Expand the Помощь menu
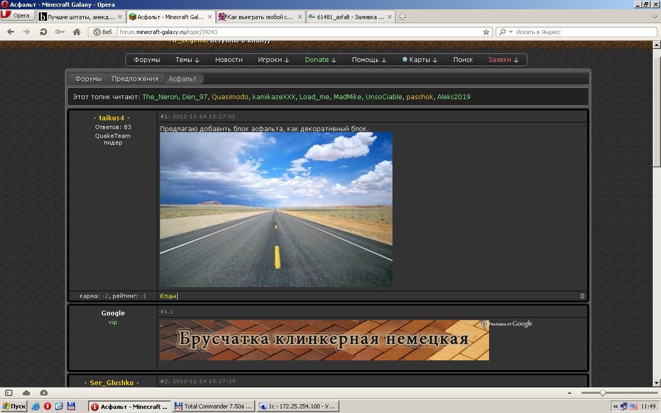 coord(369,59)
